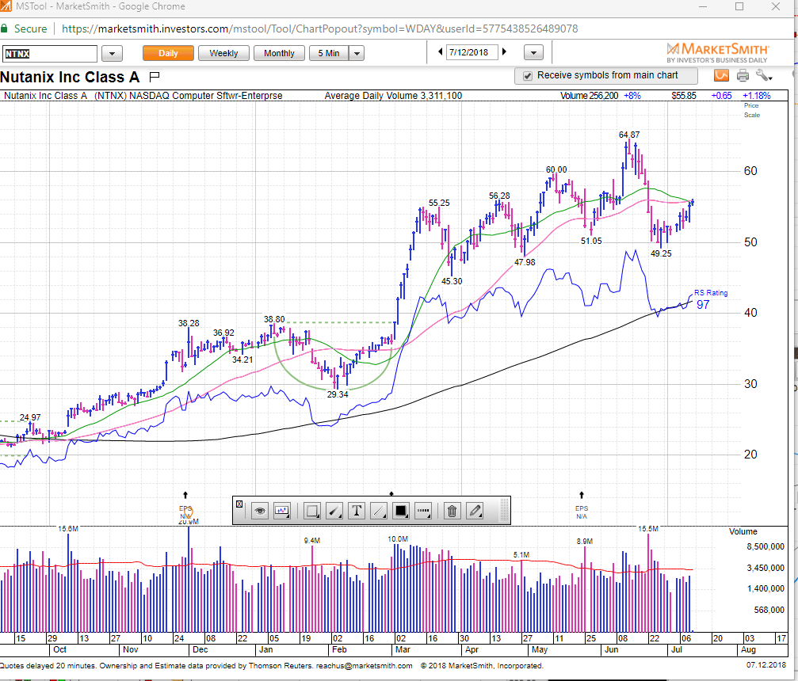
Task: Toggle 'Receive symbols from main chart' checkbox
Action: pos(528,76)
